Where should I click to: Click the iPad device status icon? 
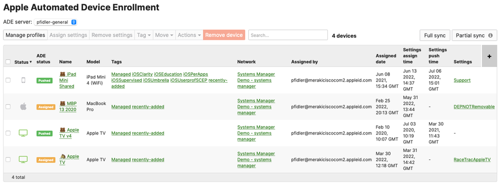[x=24, y=80]
